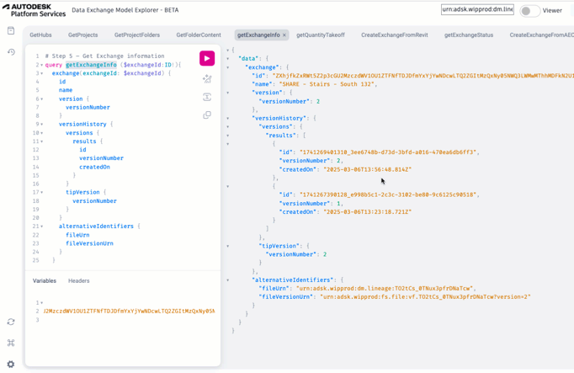Switch to the getQuantityTakeoff tab
The height and width of the screenshot is (373, 574).
(x=321, y=35)
